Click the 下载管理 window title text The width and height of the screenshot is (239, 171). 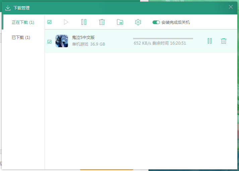pyautogui.click(x=21, y=8)
